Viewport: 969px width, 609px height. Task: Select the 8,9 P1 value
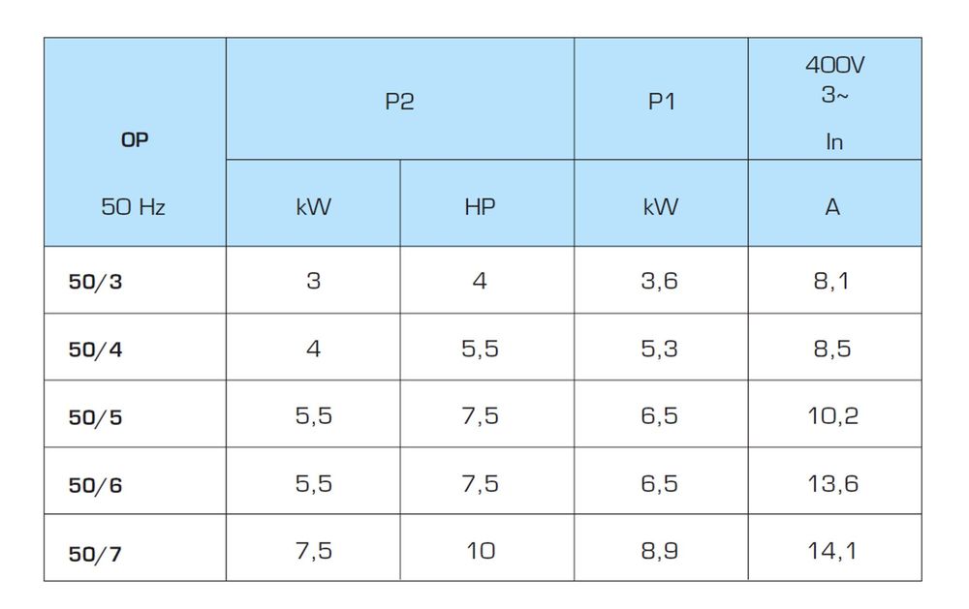click(x=660, y=551)
